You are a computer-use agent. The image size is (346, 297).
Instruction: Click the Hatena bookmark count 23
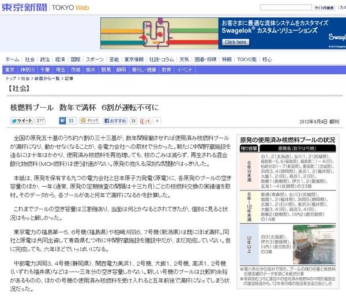[71, 121]
